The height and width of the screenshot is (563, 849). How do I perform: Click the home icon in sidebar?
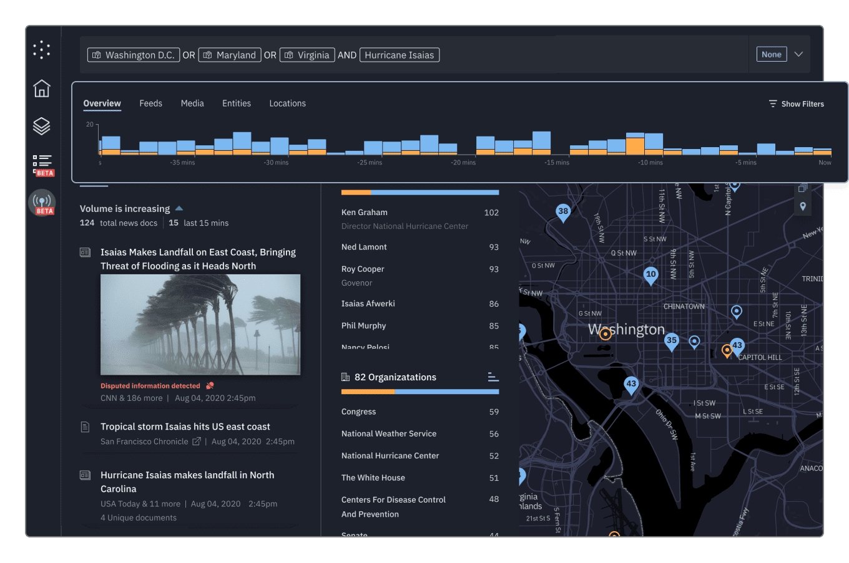coord(42,89)
